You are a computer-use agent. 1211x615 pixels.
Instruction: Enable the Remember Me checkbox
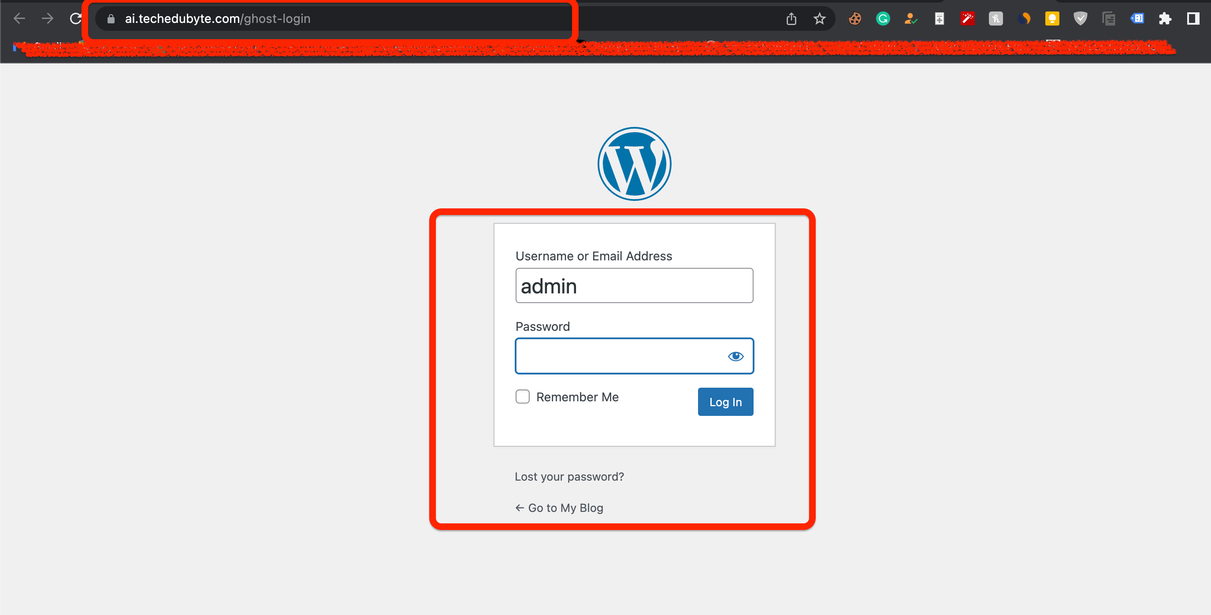(522, 396)
